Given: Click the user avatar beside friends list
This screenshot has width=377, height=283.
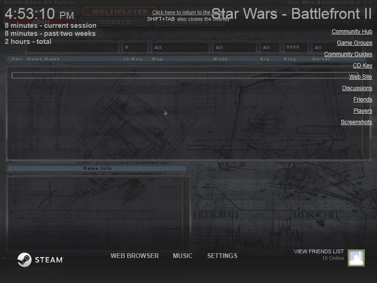Looking at the screenshot, I should tap(356, 258).
